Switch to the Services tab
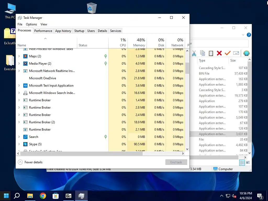This screenshot has height=201, width=268. [116, 31]
